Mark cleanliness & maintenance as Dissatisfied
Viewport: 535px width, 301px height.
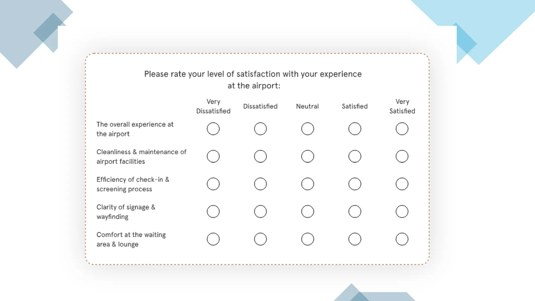pos(260,157)
